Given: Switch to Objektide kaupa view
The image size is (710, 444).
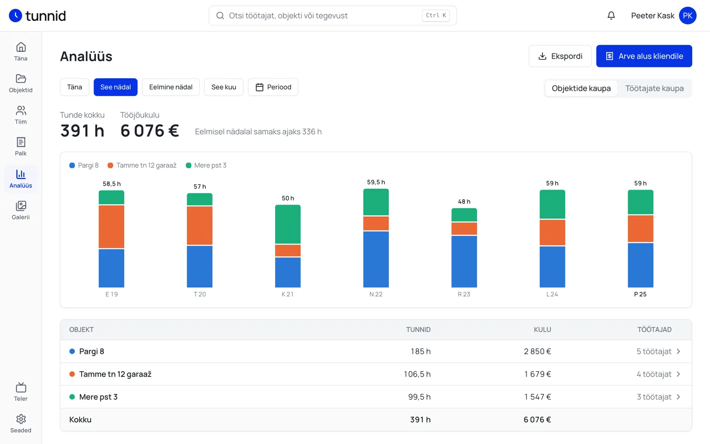Looking at the screenshot, I should coord(581,88).
